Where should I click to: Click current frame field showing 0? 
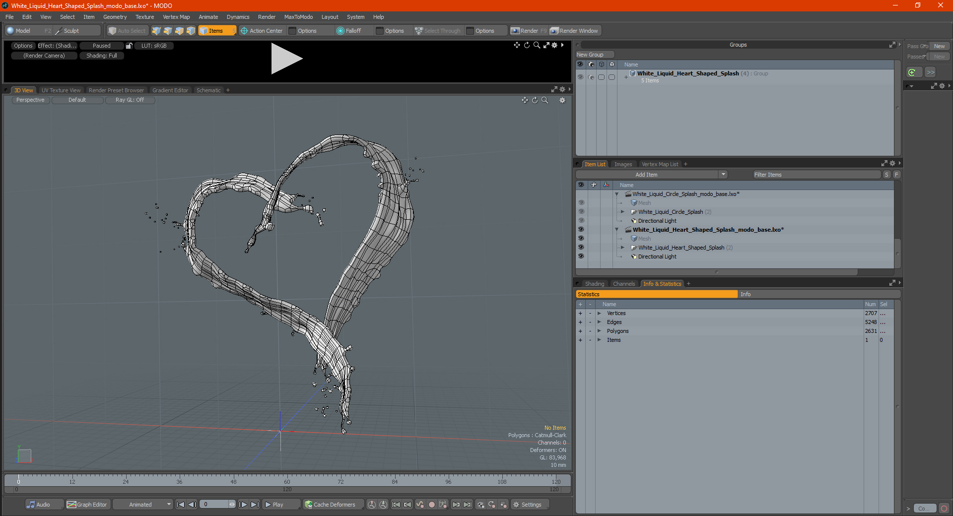pyautogui.click(x=214, y=505)
